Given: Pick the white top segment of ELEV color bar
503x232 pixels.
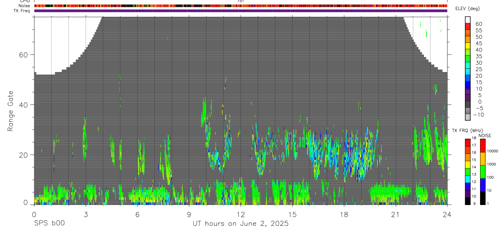Looking at the screenshot, I should pos(468,20).
